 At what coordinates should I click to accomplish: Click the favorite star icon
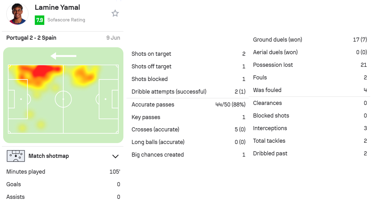[x=115, y=13]
